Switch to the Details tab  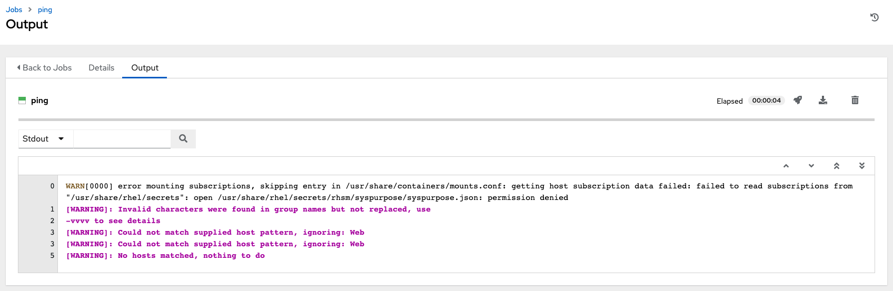click(x=101, y=68)
